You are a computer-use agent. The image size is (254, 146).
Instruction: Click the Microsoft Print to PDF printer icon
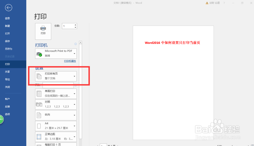pyautogui.click(x=39, y=53)
